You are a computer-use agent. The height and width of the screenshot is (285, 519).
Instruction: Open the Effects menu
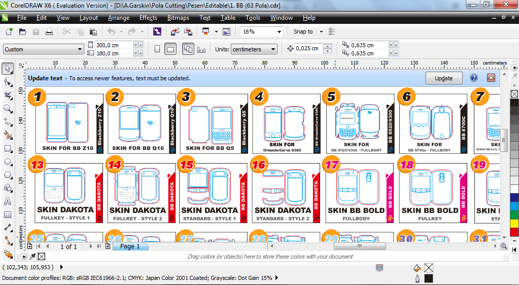coord(148,18)
